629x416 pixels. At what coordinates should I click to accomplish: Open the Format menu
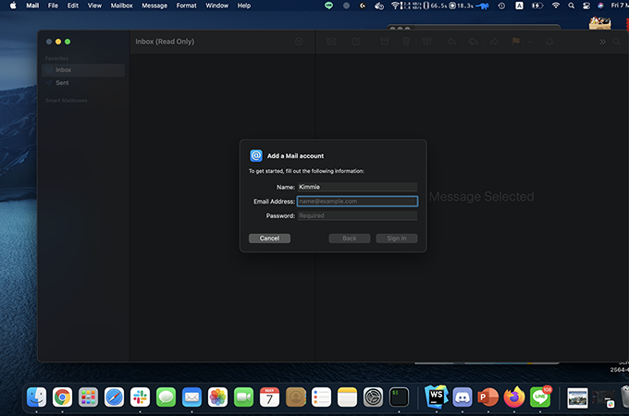pos(187,6)
